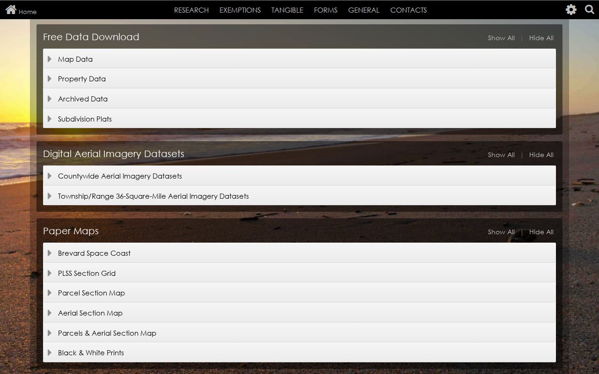This screenshot has height=374, width=599.
Task: Show All in Digital Aerial Imagery Datasets
Action: [x=501, y=155]
